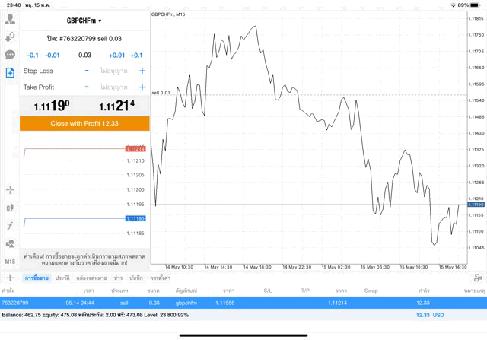Increase volume by +0.01
The width and height of the screenshot is (487, 340).
[x=116, y=55]
